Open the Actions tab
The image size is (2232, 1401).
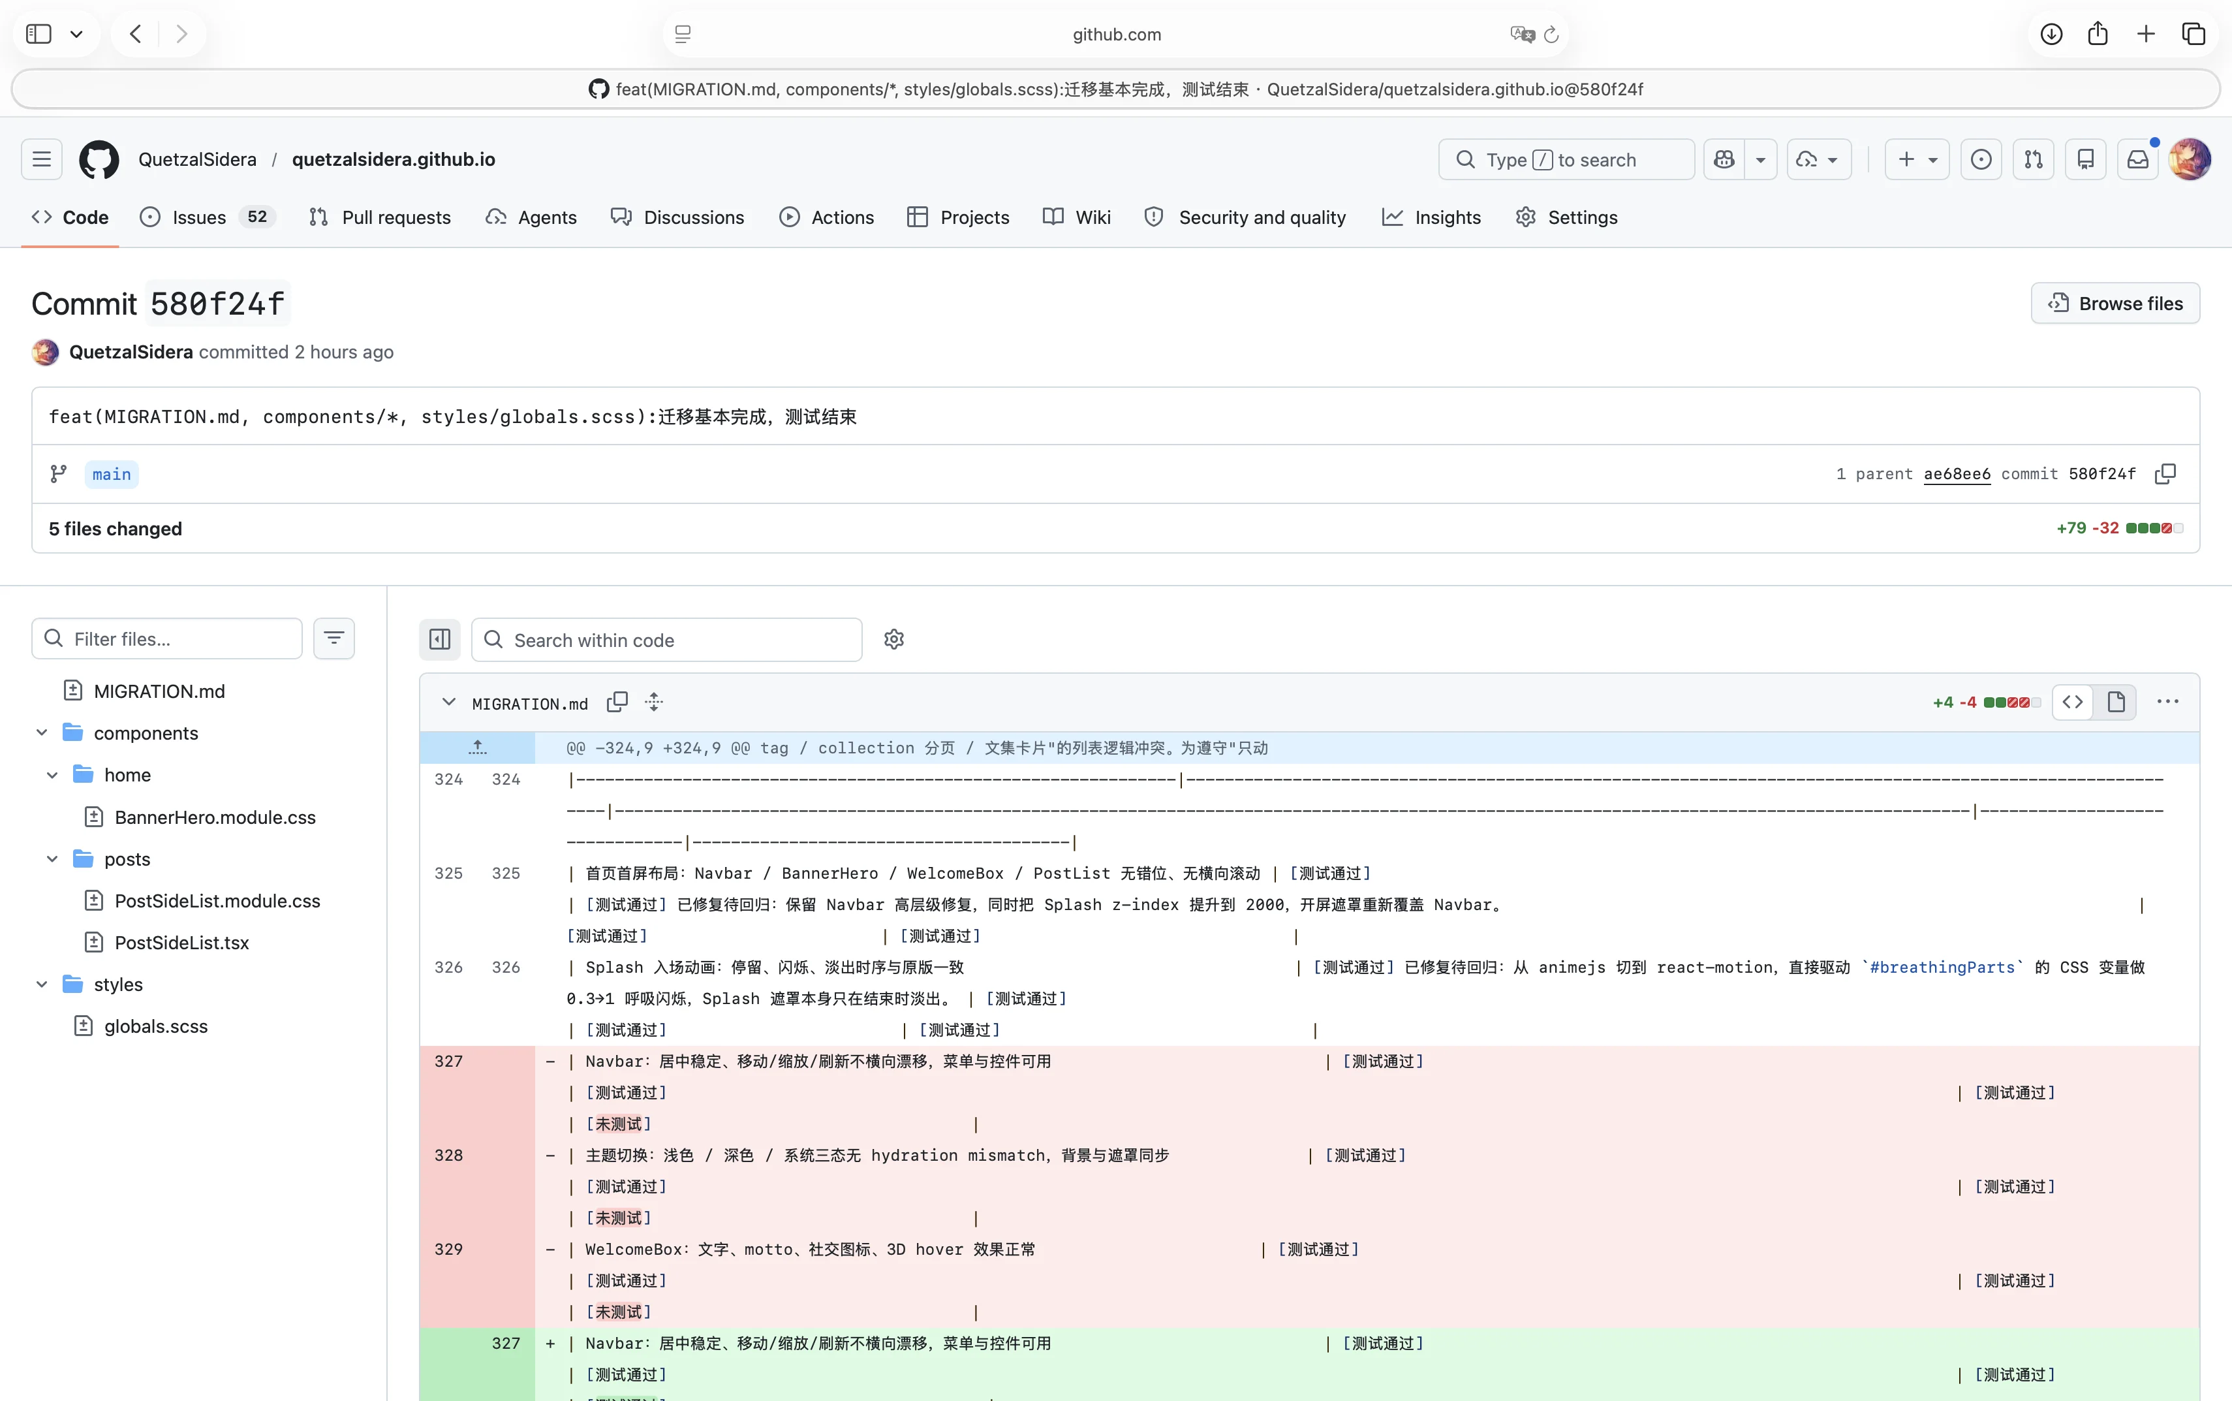[x=826, y=217]
